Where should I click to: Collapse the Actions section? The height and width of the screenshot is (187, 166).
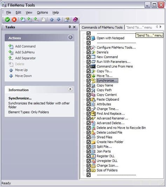(70, 37)
